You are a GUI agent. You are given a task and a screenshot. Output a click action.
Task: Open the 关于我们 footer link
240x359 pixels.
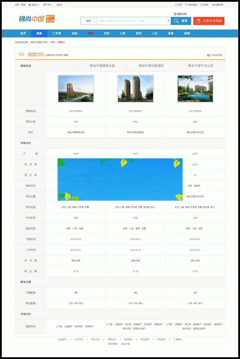pos(79,339)
